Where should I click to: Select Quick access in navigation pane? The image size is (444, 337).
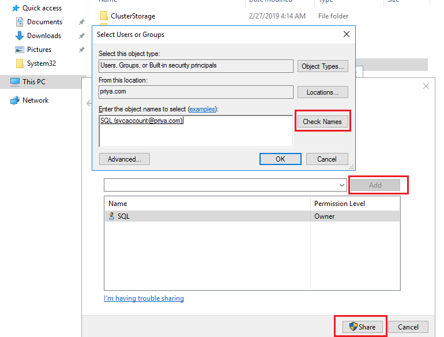tap(42, 8)
